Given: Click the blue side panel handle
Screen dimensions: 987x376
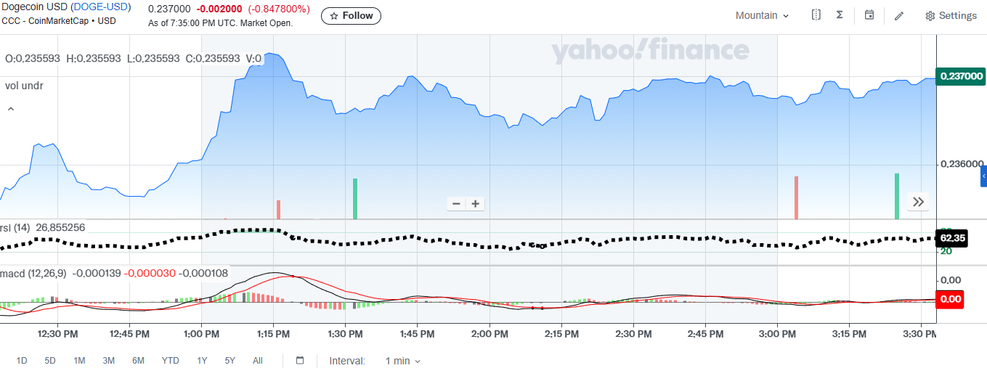Looking at the screenshot, I should 983,176.
